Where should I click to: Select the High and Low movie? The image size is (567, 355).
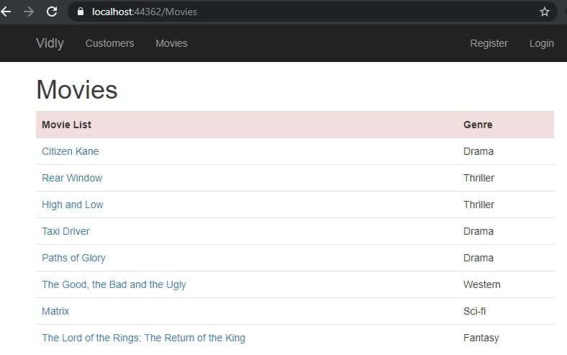tap(73, 205)
